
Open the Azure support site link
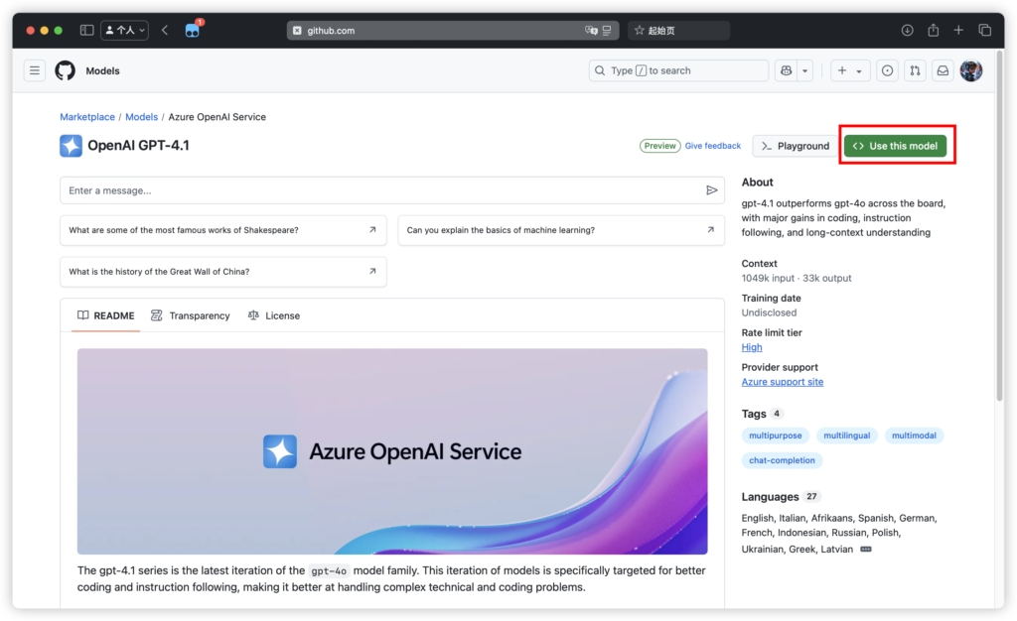coord(783,382)
